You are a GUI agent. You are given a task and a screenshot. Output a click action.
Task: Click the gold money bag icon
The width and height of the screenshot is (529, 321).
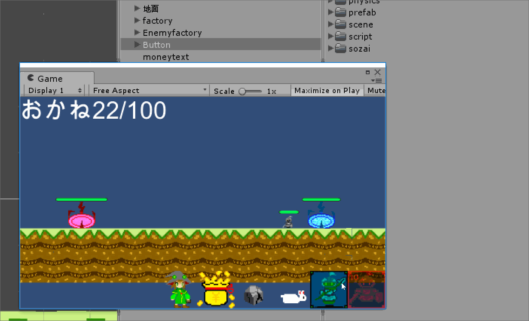[x=216, y=290]
